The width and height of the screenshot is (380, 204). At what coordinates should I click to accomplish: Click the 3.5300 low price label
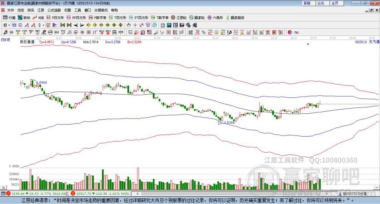[229, 123]
